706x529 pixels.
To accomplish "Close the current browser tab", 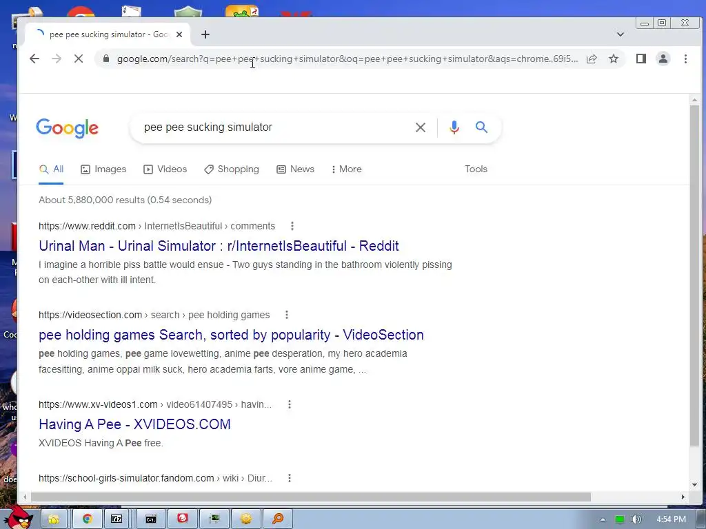I will (179, 34).
